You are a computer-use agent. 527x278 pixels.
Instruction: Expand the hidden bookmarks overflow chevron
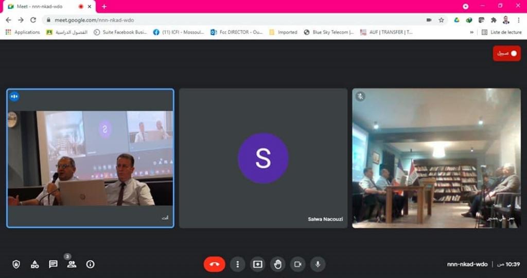click(472, 32)
